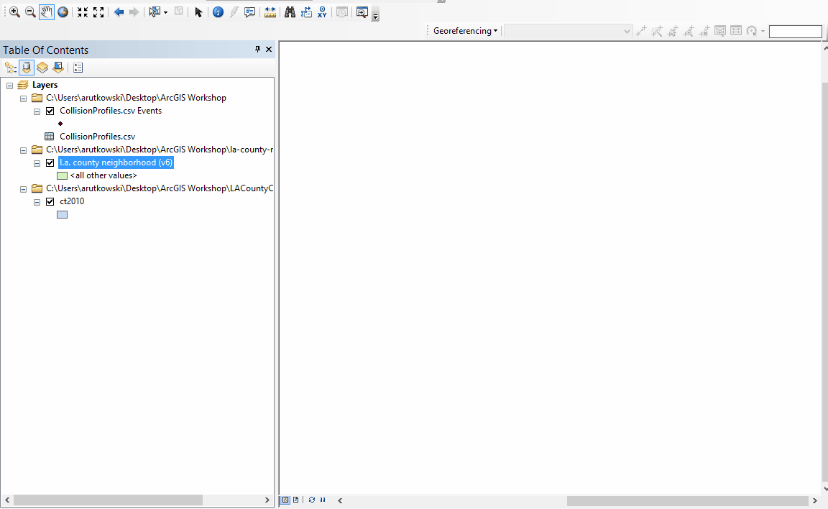The image size is (828, 509).
Task: Click the georeferencing Rotate tool
Action: [x=752, y=31]
